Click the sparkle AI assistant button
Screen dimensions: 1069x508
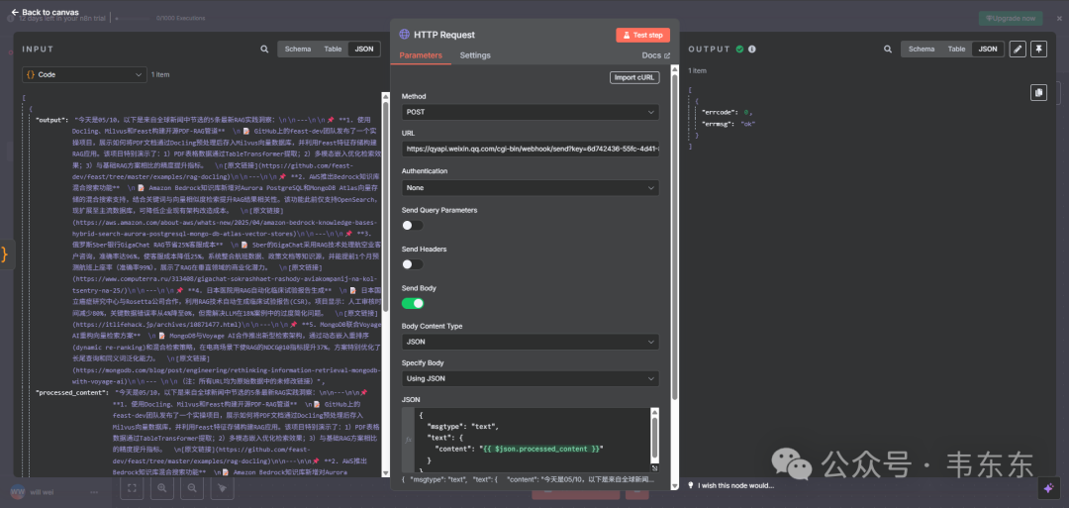pyautogui.click(x=1046, y=487)
